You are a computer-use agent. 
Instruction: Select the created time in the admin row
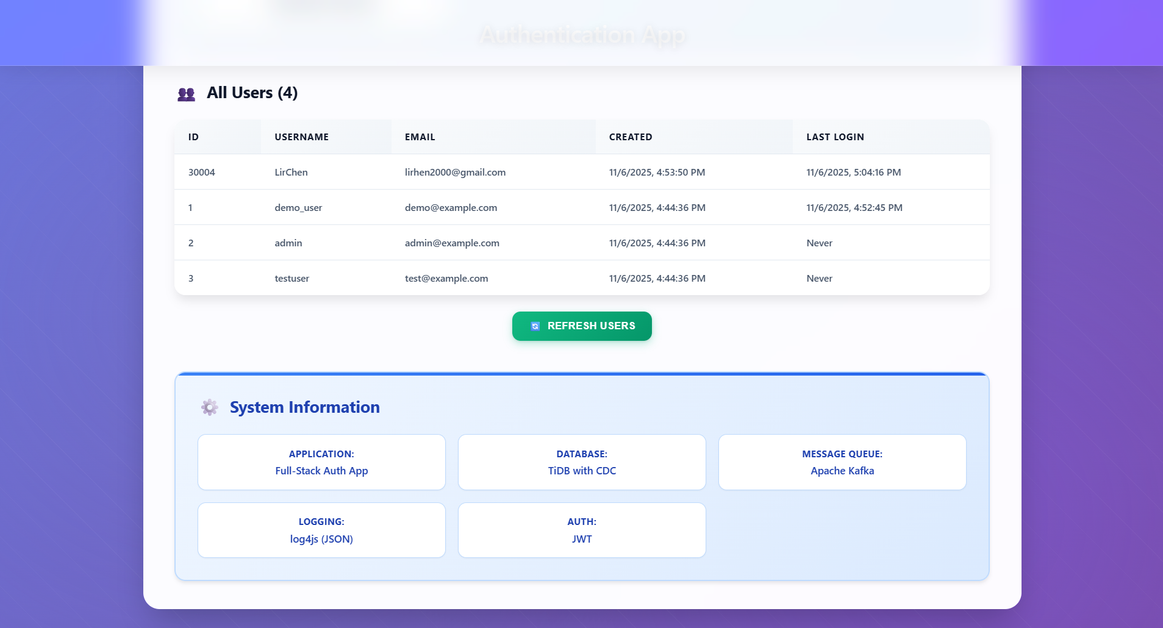pos(657,243)
